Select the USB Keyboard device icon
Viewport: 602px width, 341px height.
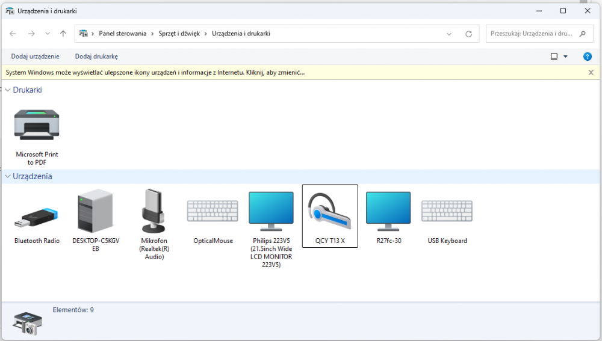pos(447,212)
